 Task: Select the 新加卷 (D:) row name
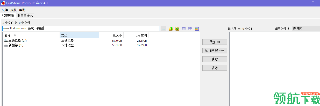16,45
